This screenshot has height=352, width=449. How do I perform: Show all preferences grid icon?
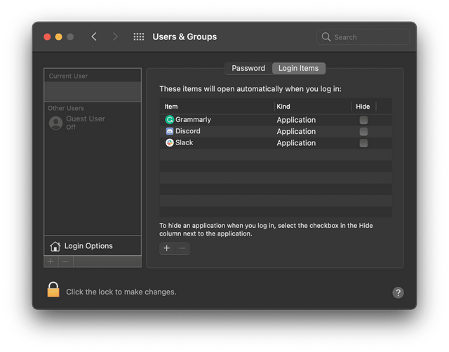pyautogui.click(x=139, y=37)
